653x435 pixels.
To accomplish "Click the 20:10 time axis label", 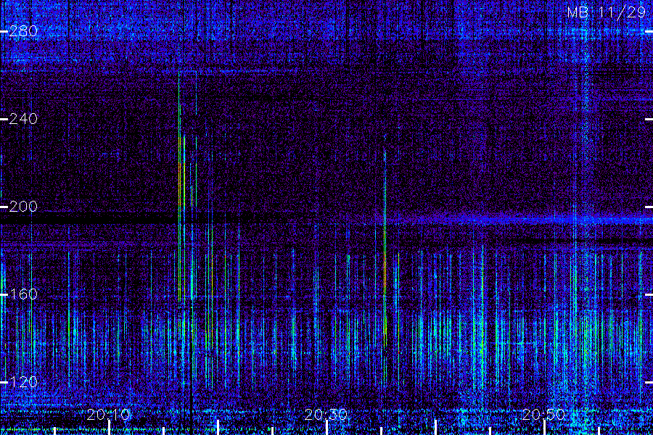I will 108,415.
